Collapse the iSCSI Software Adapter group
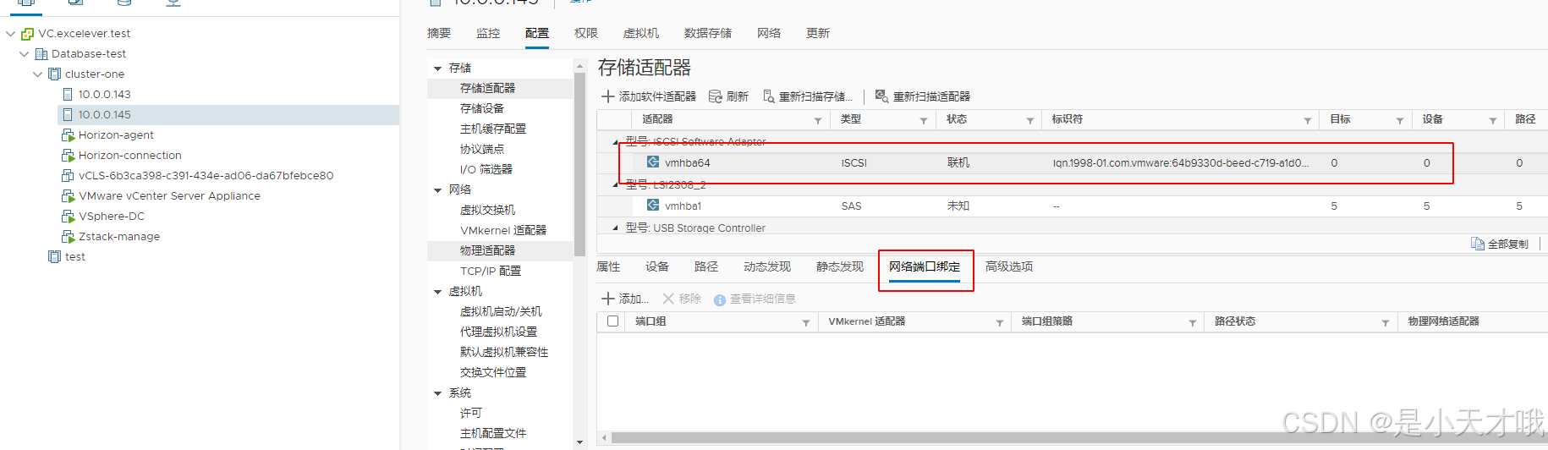 [x=615, y=142]
